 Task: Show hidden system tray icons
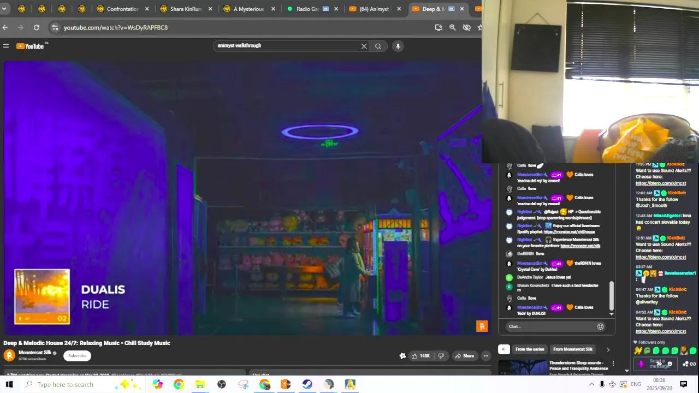[x=591, y=384]
